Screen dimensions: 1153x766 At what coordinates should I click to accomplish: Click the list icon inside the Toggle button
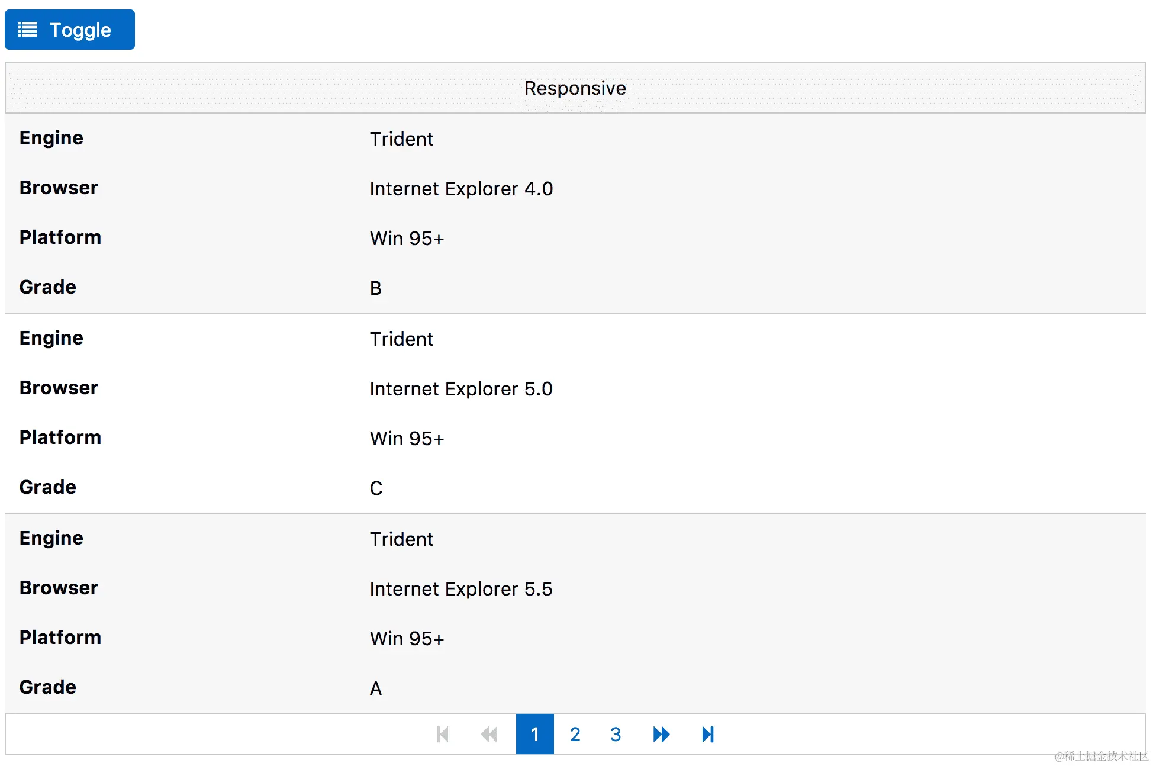click(x=27, y=30)
